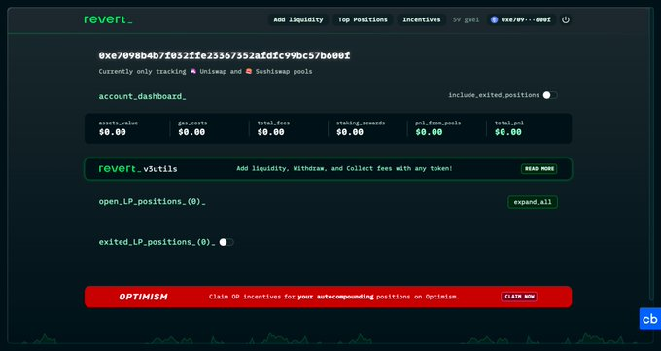This screenshot has height=351, width=661.
Task: Toggle exited_LP_positions switch
Action: [226, 242]
